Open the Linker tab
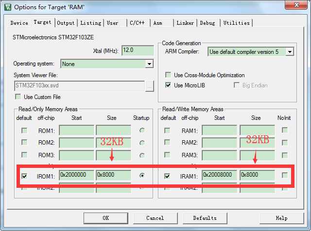Image resolution: width=311 pixels, height=231 pixels. 185,23
